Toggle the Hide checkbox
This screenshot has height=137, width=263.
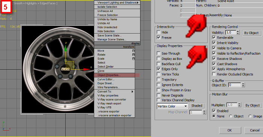pyautogui.click(x=159, y=32)
